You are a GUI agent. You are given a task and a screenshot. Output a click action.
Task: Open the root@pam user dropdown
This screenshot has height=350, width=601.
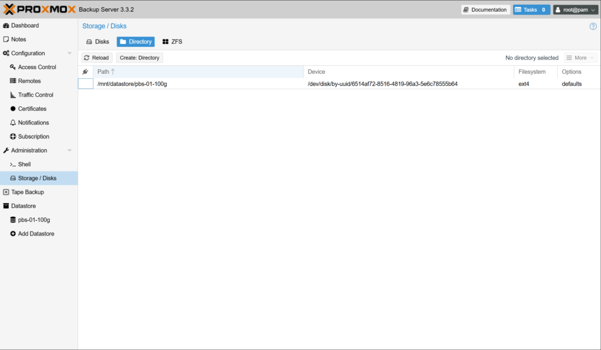pos(575,10)
